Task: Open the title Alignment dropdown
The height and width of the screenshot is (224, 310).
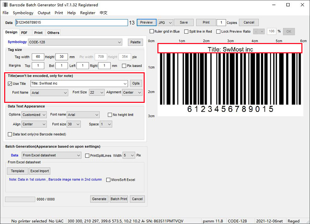Action: click(x=132, y=93)
